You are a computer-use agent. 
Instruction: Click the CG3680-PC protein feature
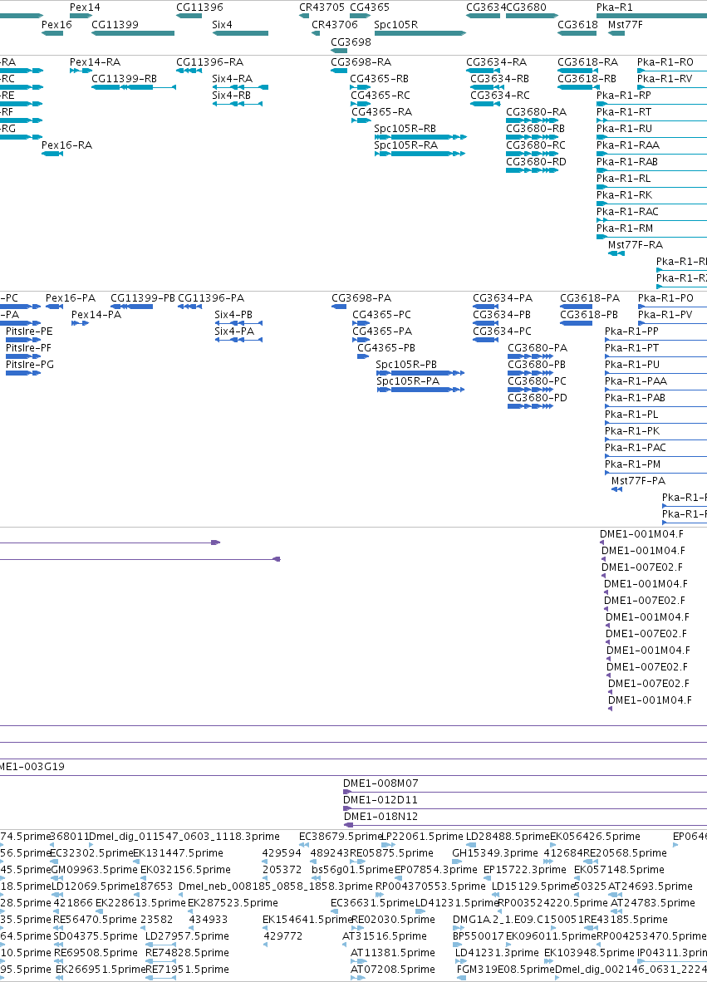click(530, 390)
